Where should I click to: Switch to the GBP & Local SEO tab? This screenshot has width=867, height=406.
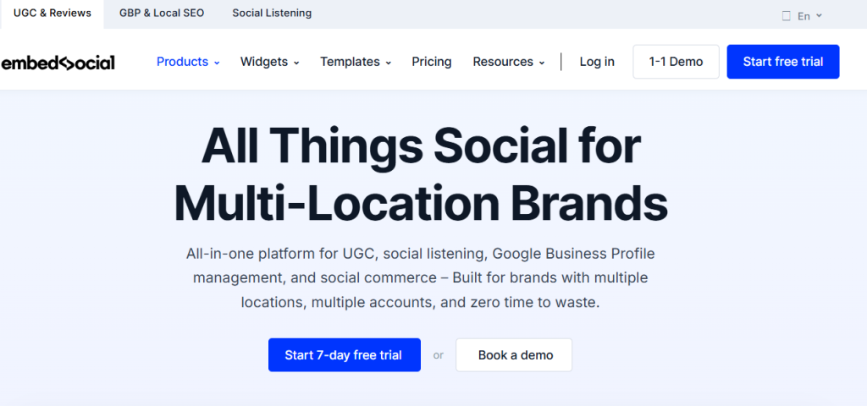point(162,14)
